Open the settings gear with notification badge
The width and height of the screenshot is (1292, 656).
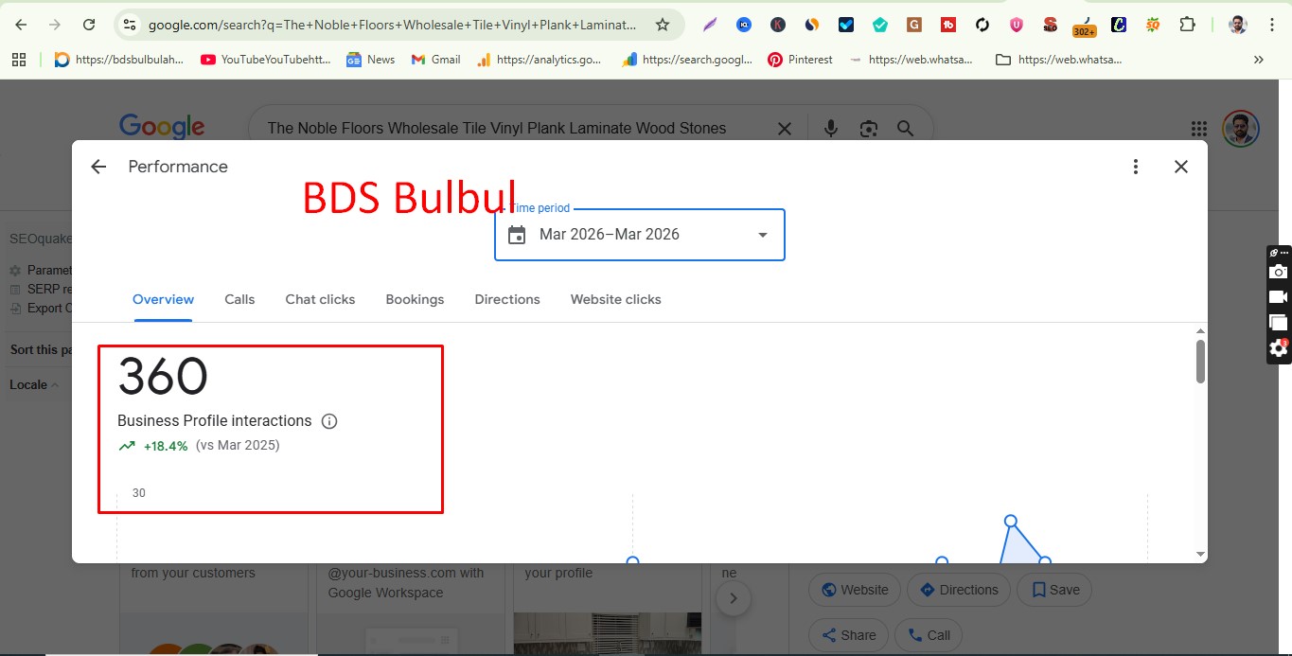coord(1278,348)
